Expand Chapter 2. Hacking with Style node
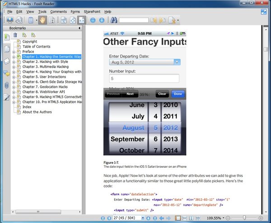Image resolution: width=271 pixels, height=223 pixels. 14,62
